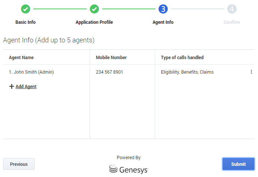The image size is (258, 177).
Task: Select the Confirm step label
Action: (232, 22)
